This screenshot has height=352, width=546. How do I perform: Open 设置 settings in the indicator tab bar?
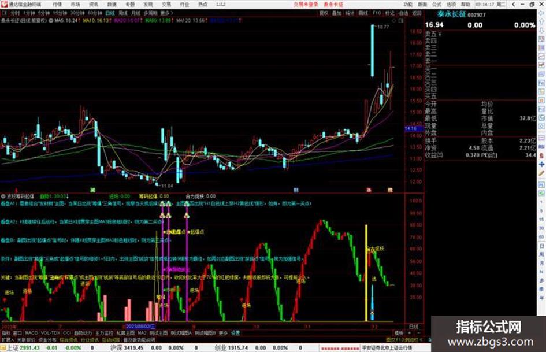[235, 333]
